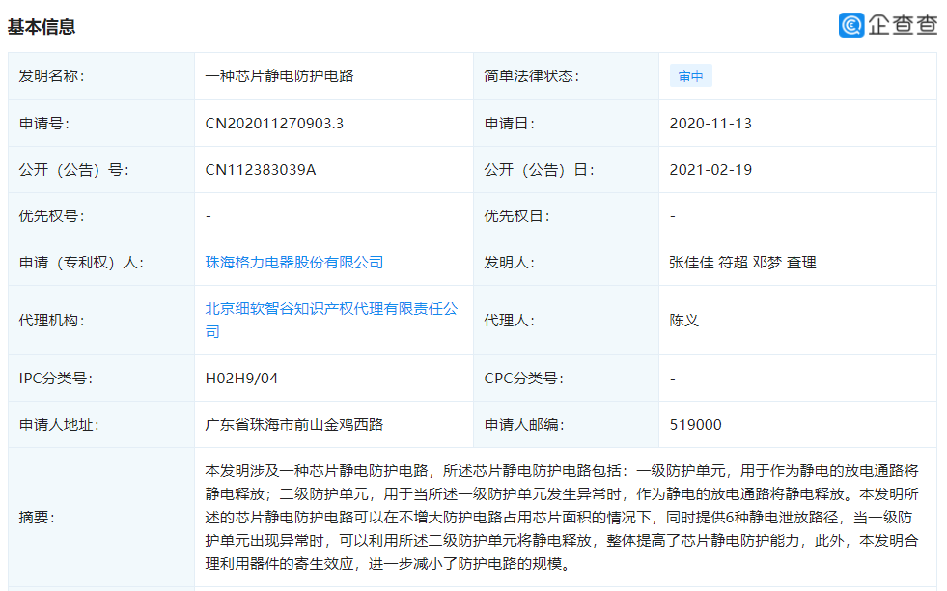Select agent name 陈义
This screenshot has height=591, width=947.
tap(683, 321)
